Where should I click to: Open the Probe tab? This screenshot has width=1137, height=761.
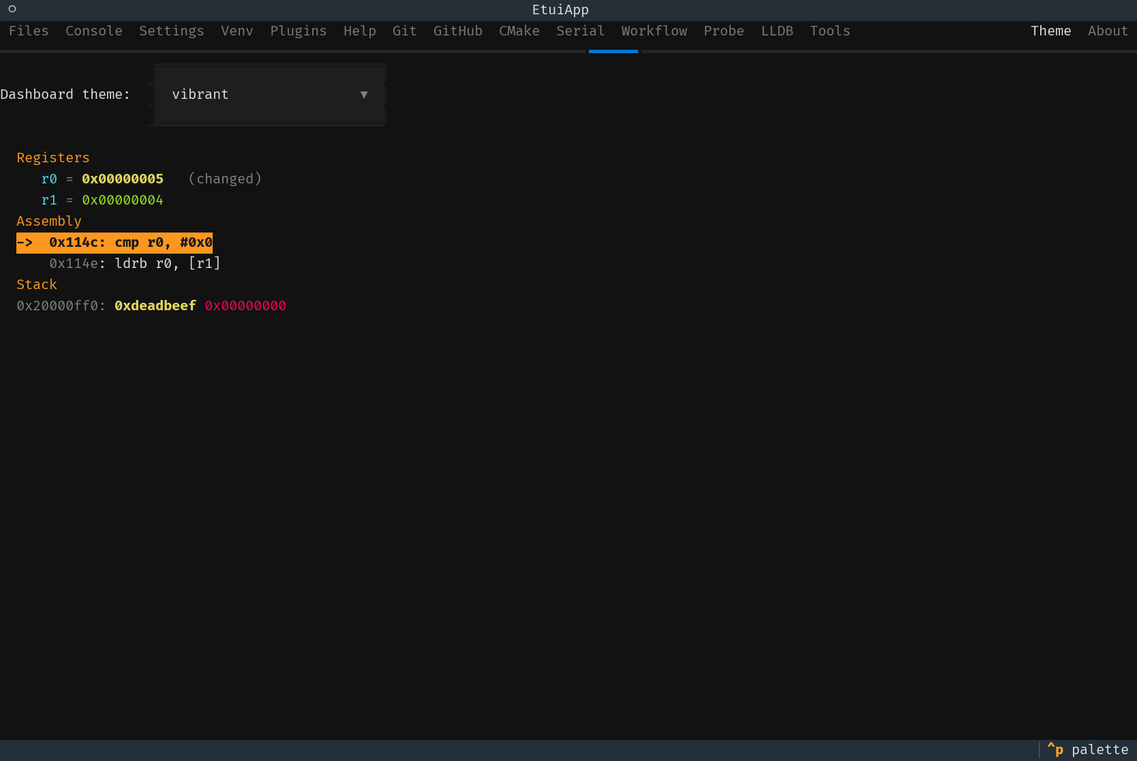click(724, 31)
